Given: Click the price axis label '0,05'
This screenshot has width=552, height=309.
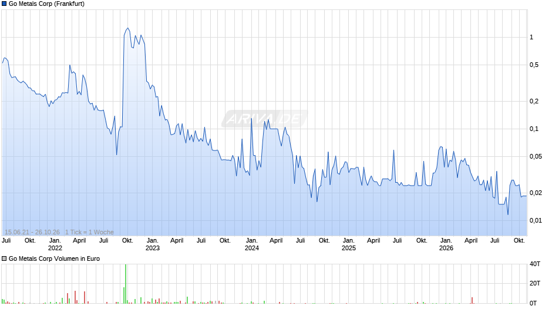Looking at the screenshot, I should tap(536, 156).
